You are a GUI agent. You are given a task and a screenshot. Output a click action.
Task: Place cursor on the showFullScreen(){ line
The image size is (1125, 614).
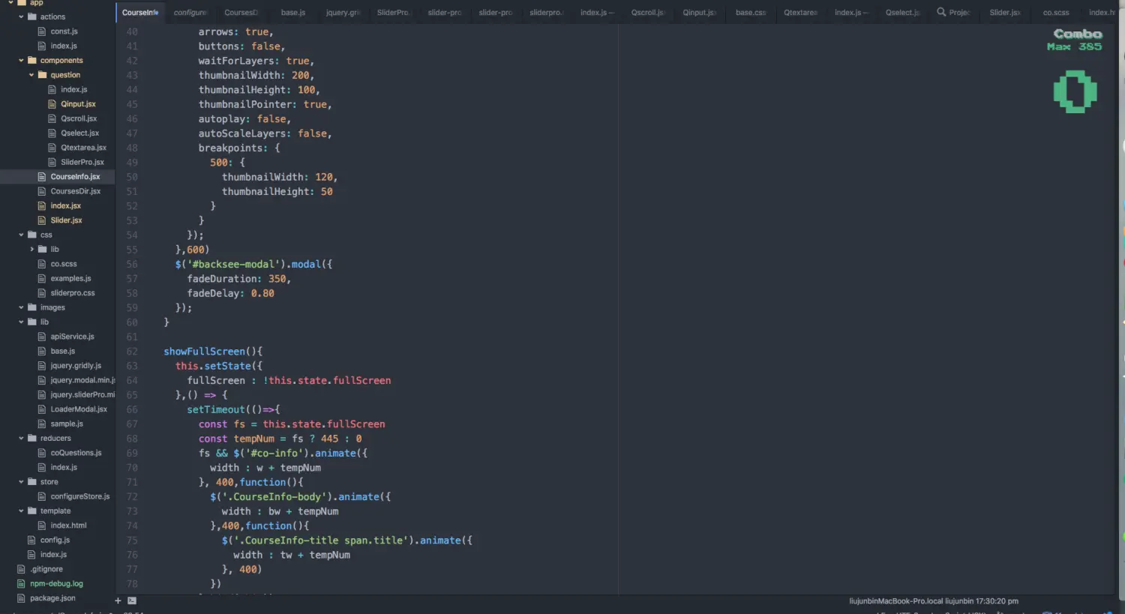[213, 352]
